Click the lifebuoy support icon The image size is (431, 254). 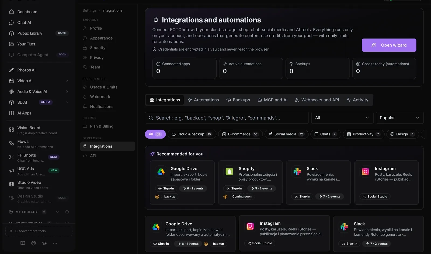click(33, 243)
